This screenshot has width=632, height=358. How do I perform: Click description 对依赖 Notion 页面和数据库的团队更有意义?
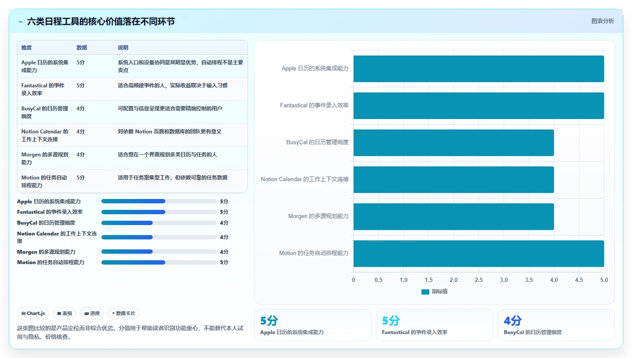pos(170,131)
